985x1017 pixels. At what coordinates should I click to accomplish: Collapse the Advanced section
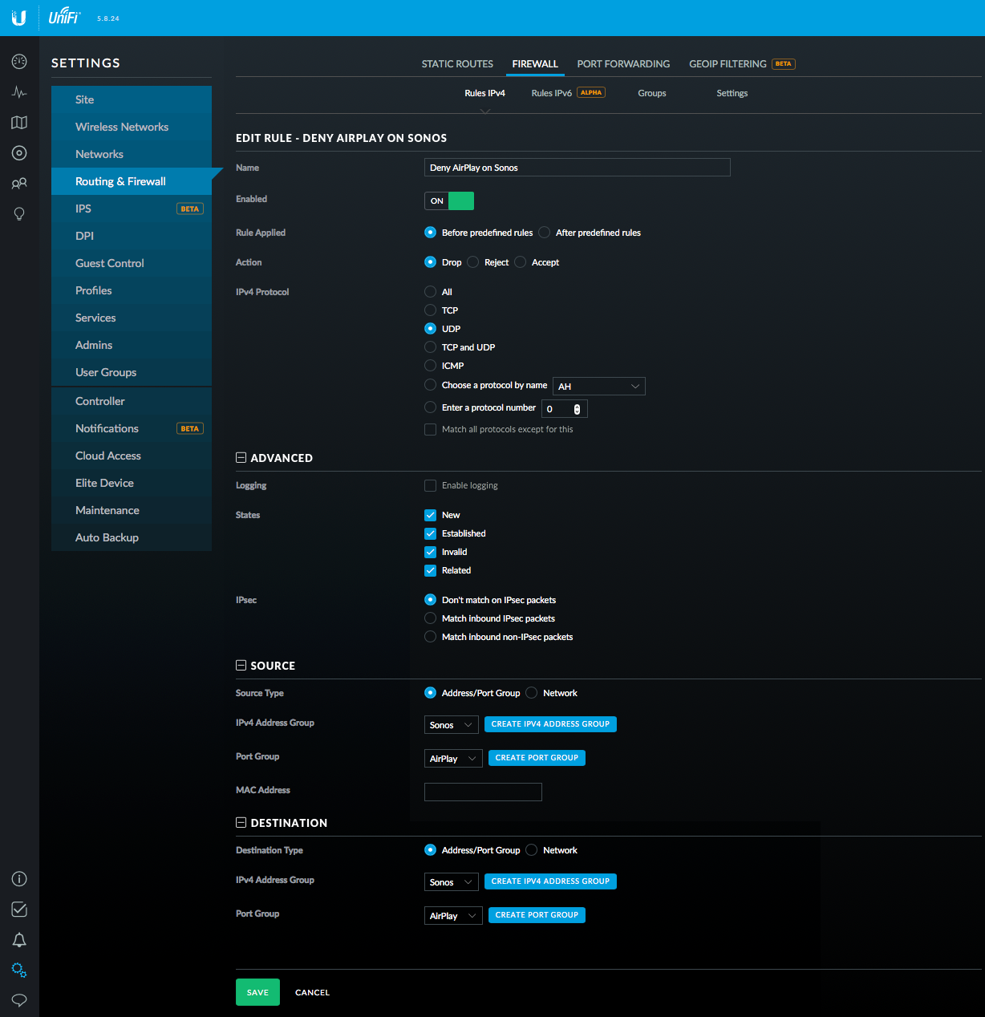(x=241, y=458)
